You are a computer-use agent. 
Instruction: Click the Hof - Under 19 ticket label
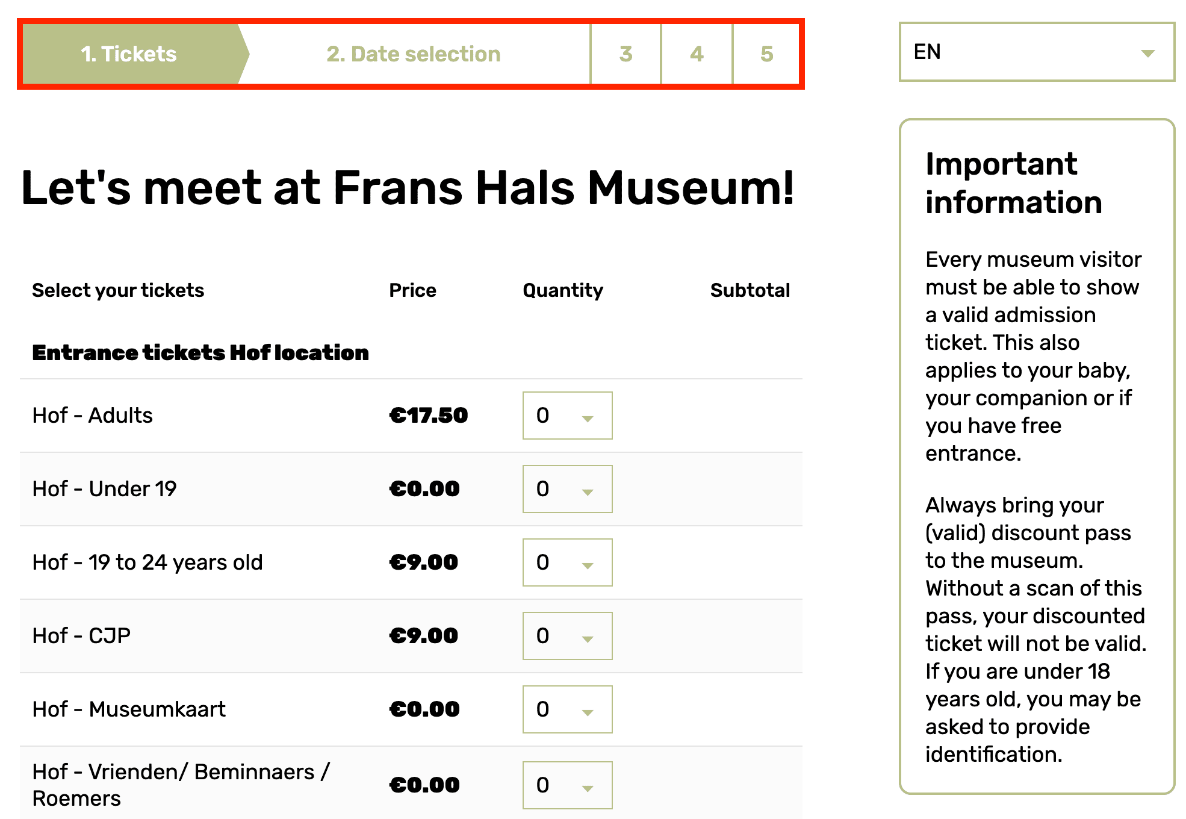coord(104,489)
